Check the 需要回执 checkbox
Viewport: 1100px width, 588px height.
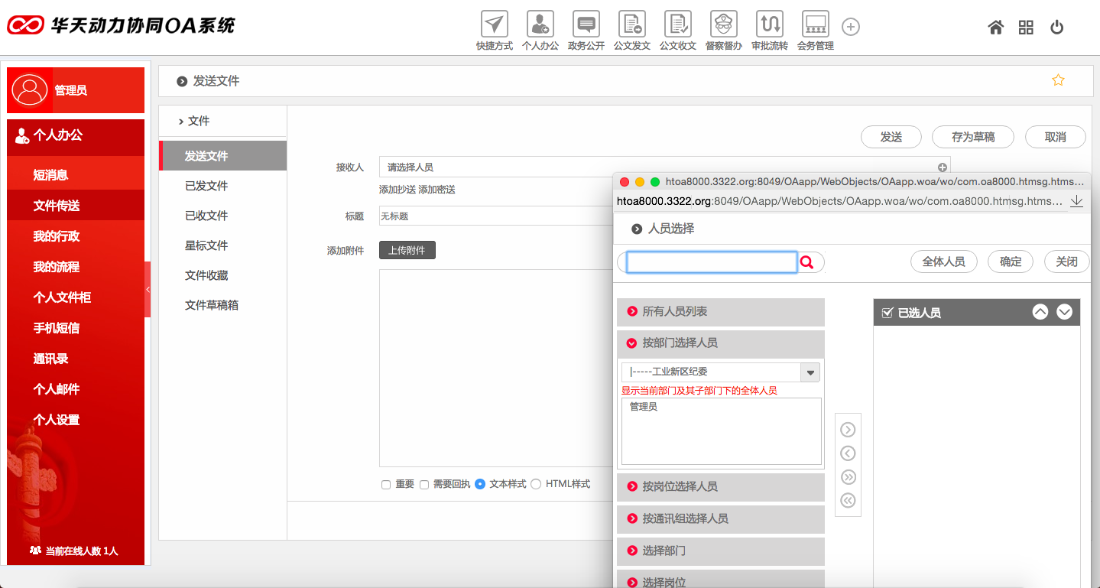[x=424, y=485]
